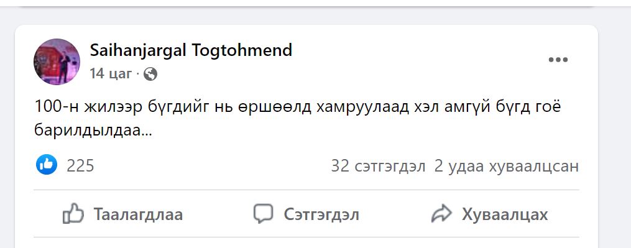The image size is (631, 248).
Task: Open Saihanjargal Togtohmend's profile picture
Action: coord(57,62)
